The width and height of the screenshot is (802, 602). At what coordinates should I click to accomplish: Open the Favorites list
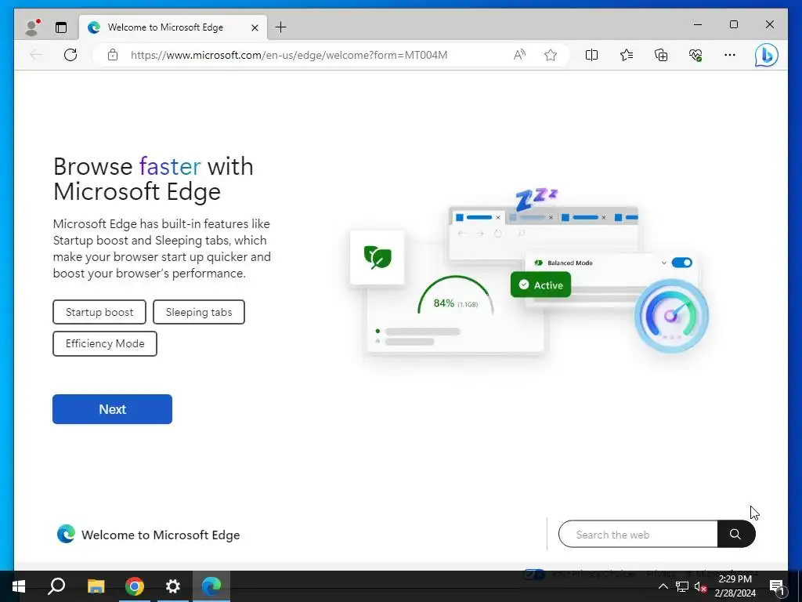point(626,55)
